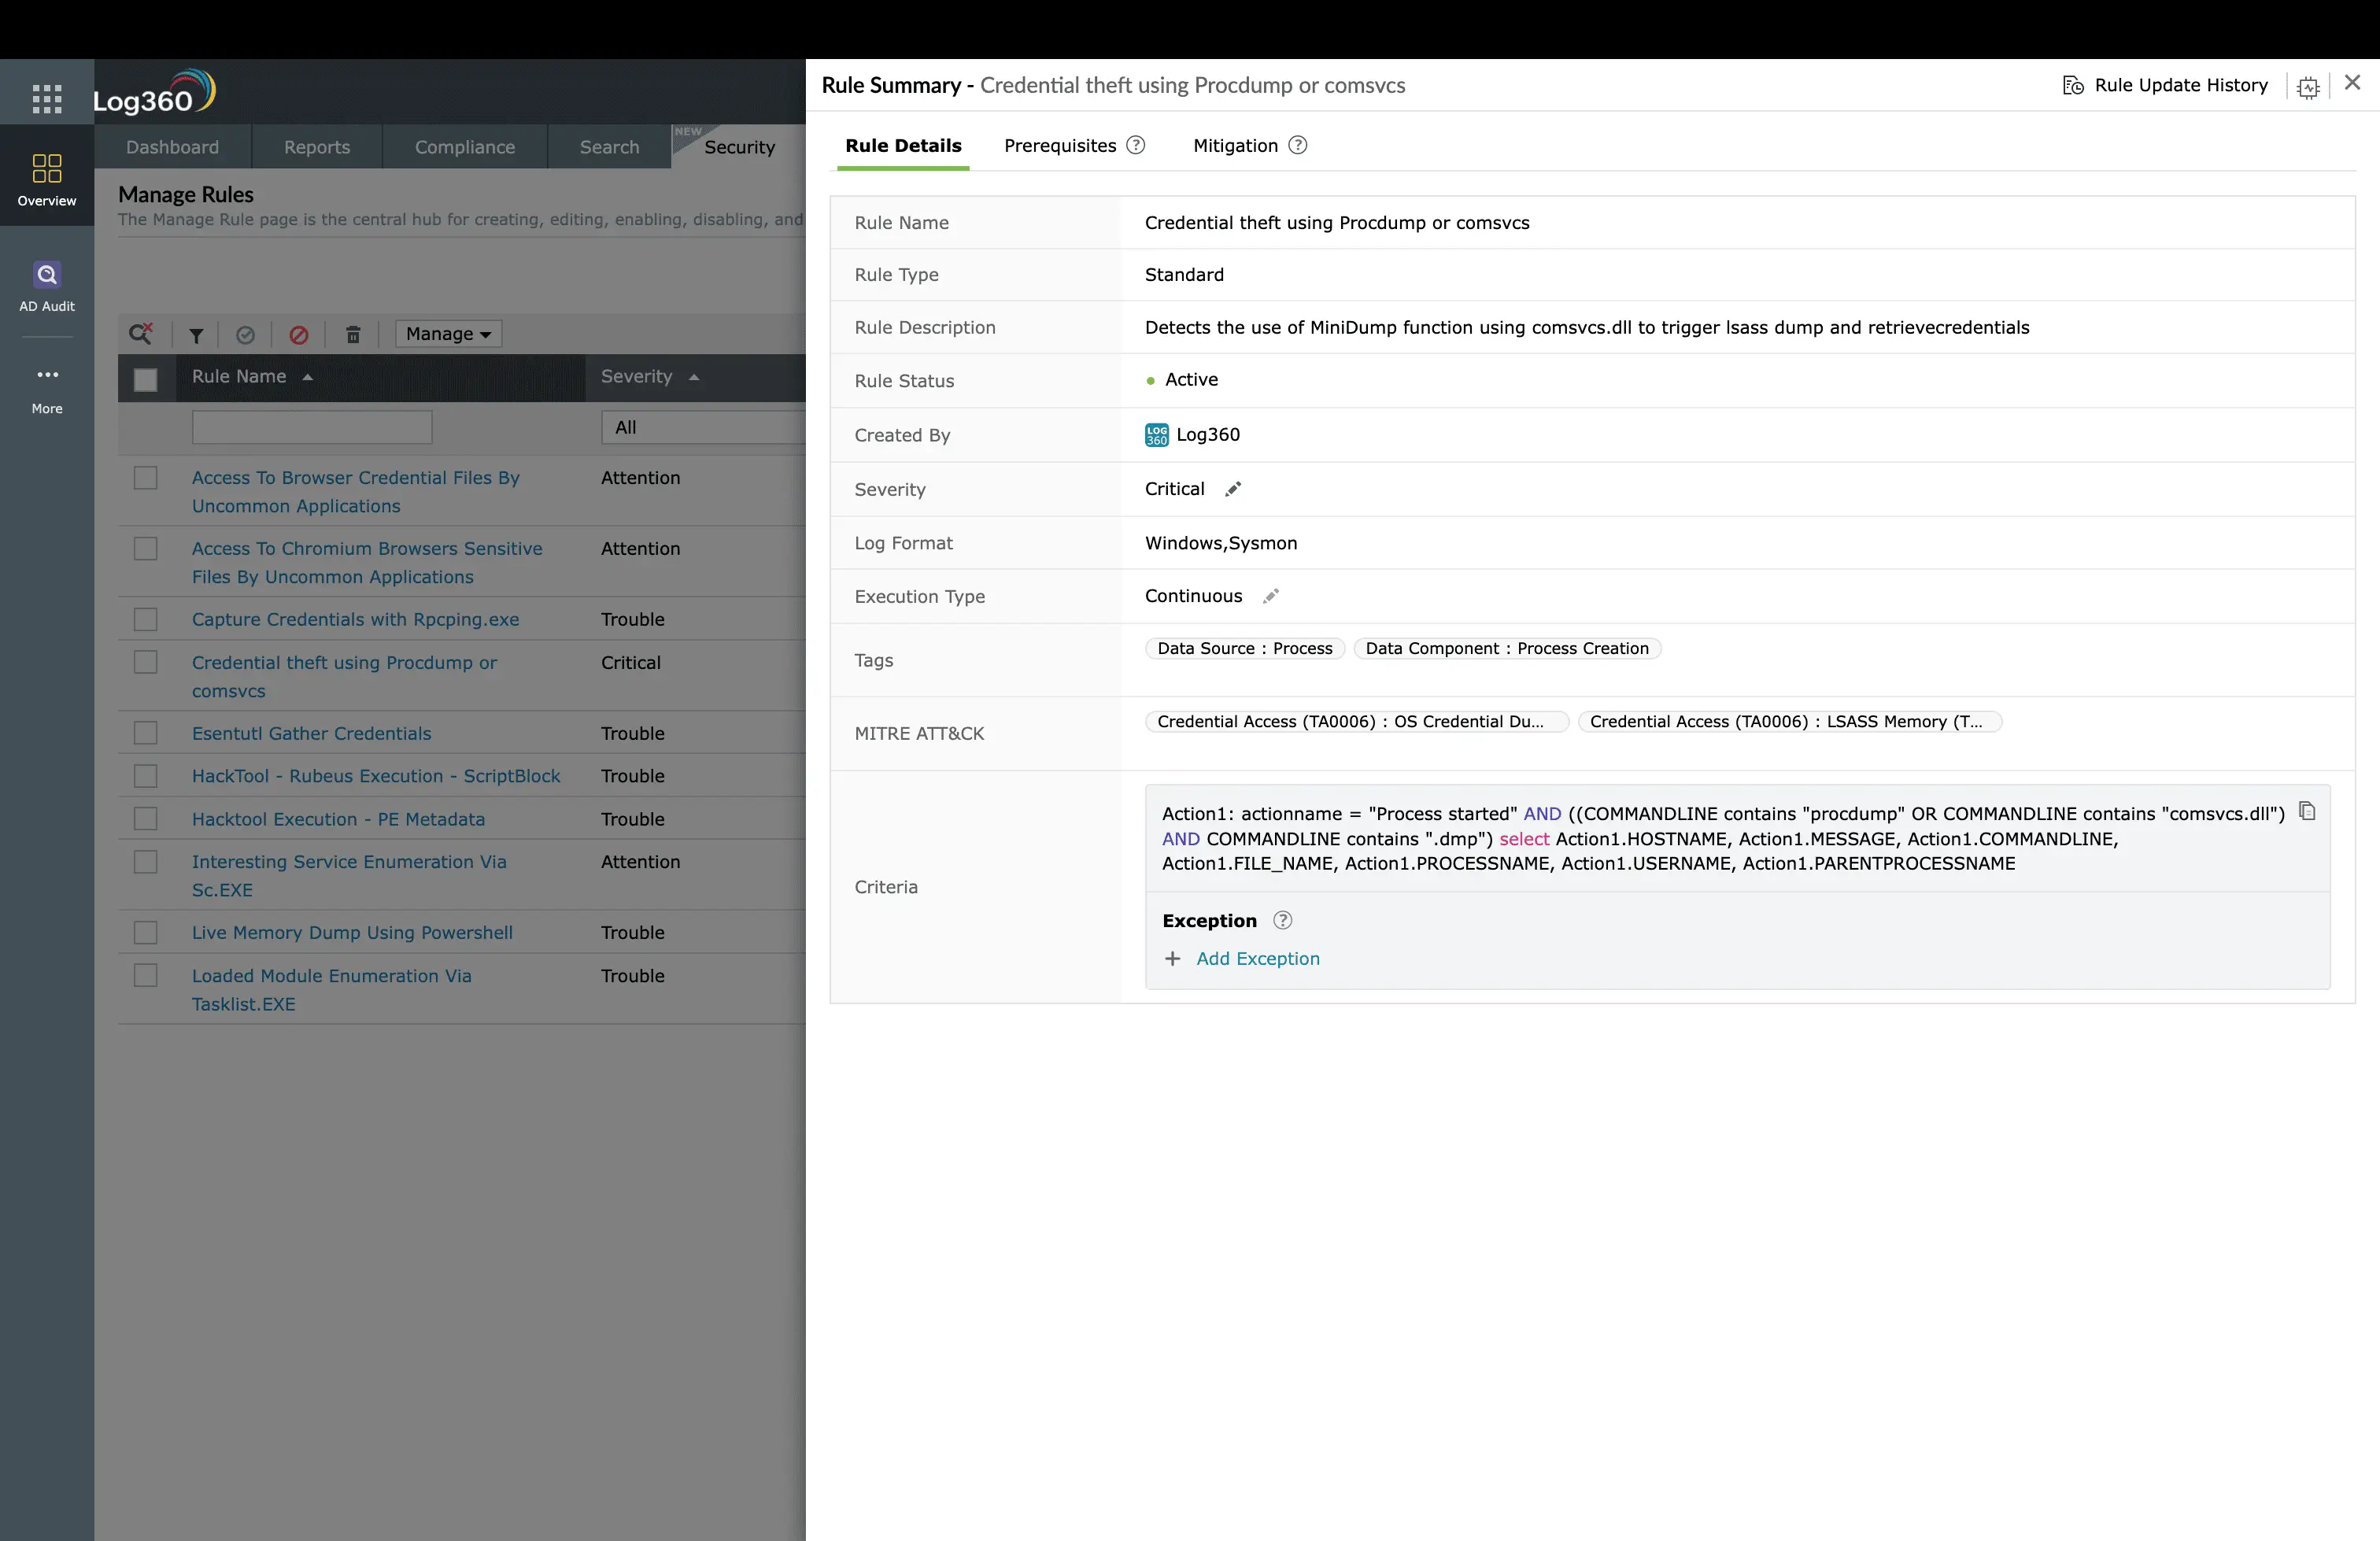Open the Dashboard tab
This screenshot has width=2380, height=1541.
click(172, 147)
